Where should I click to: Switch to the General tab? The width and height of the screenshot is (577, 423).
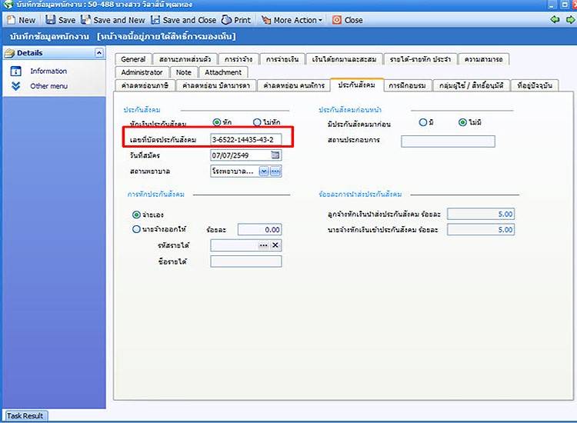[133, 59]
